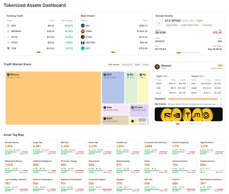Click the INTW ticker icon

point(8,37)
